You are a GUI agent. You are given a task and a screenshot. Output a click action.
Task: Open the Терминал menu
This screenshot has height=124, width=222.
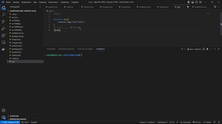click(x=65, y=2)
